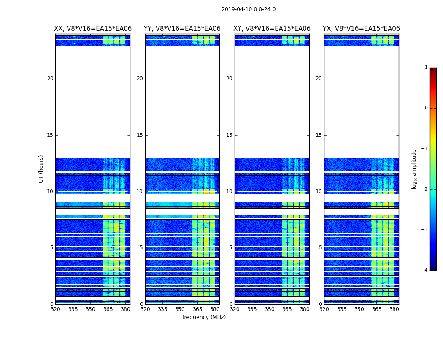Click the colorbar tick label 0

click(426, 108)
